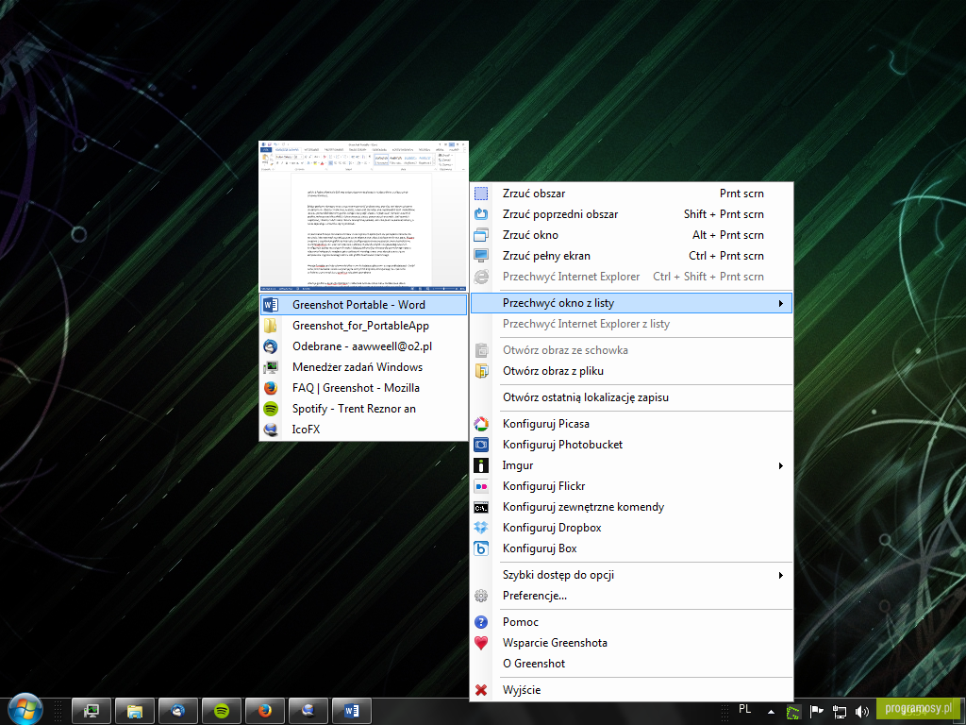Click the Photobucket camera icon

pos(481,445)
